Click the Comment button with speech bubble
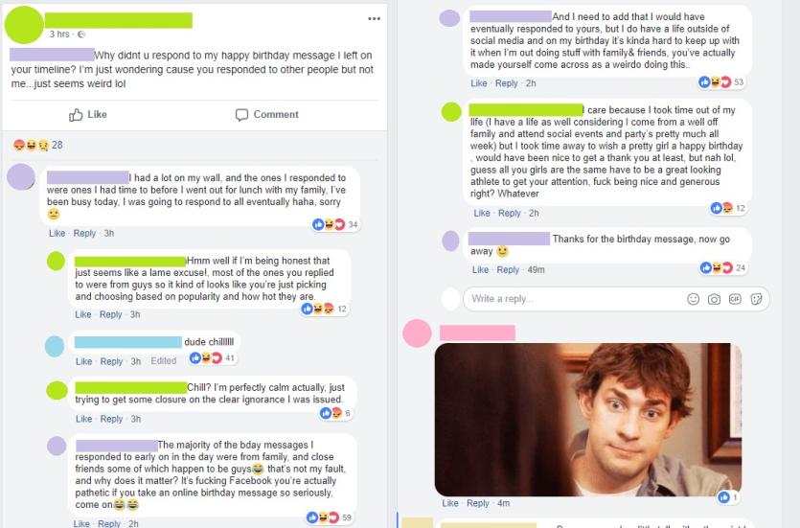800x528 pixels. point(267,114)
